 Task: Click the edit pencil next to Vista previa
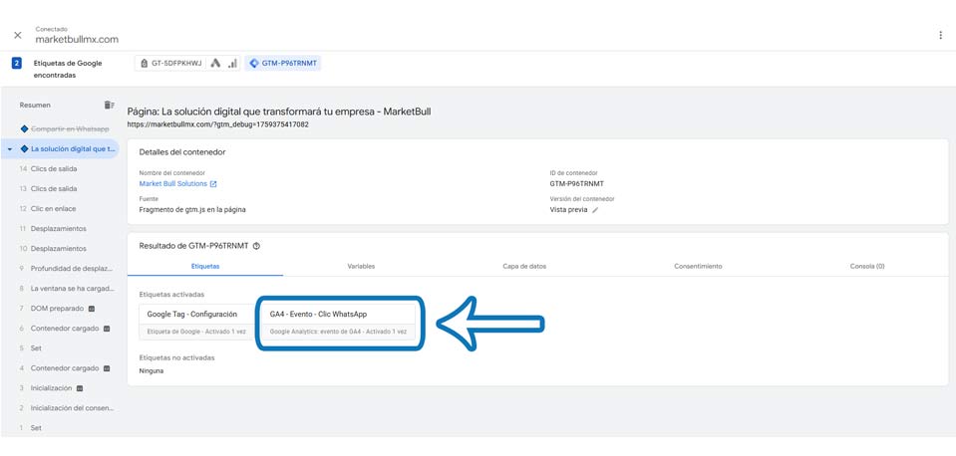pos(595,210)
